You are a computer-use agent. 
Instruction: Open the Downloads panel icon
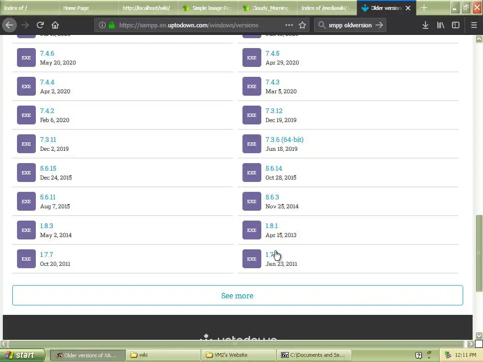click(425, 25)
